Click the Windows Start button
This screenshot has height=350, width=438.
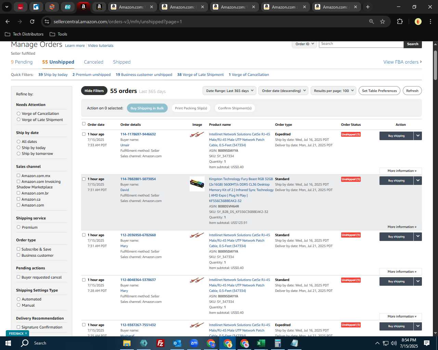8,343
